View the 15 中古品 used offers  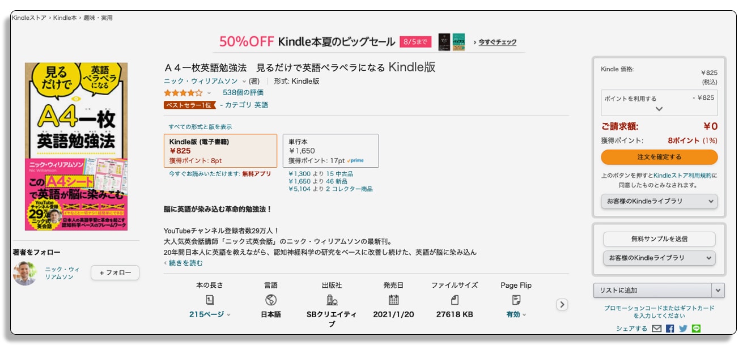tap(339, 174)
